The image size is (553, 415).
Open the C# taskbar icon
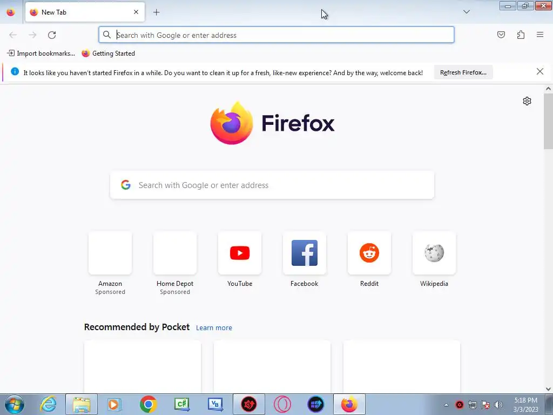pyautogui.click(x=182, y=404)
